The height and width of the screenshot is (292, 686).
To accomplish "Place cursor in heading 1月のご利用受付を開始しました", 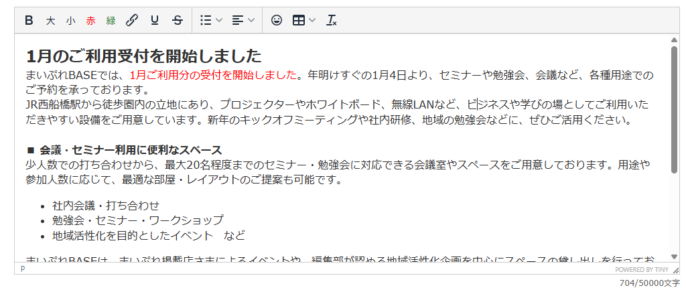I will point(143,56).
